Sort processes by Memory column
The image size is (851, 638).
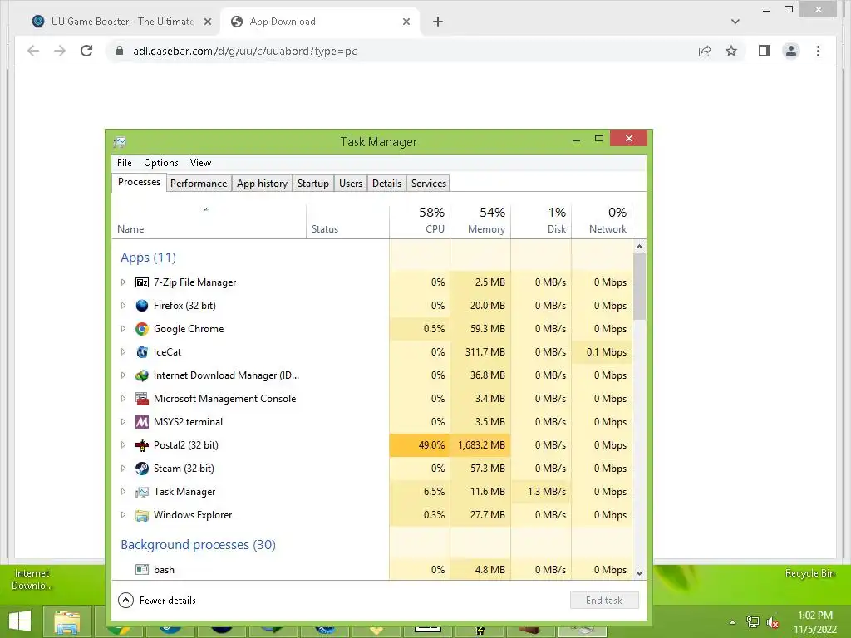pyautogui.click(x=480, y=221)
